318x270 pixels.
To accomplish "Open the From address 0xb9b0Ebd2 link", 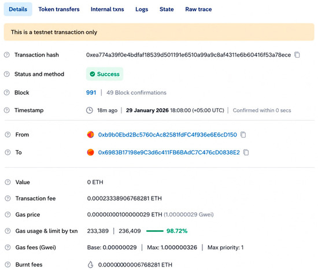I will 168,135.
